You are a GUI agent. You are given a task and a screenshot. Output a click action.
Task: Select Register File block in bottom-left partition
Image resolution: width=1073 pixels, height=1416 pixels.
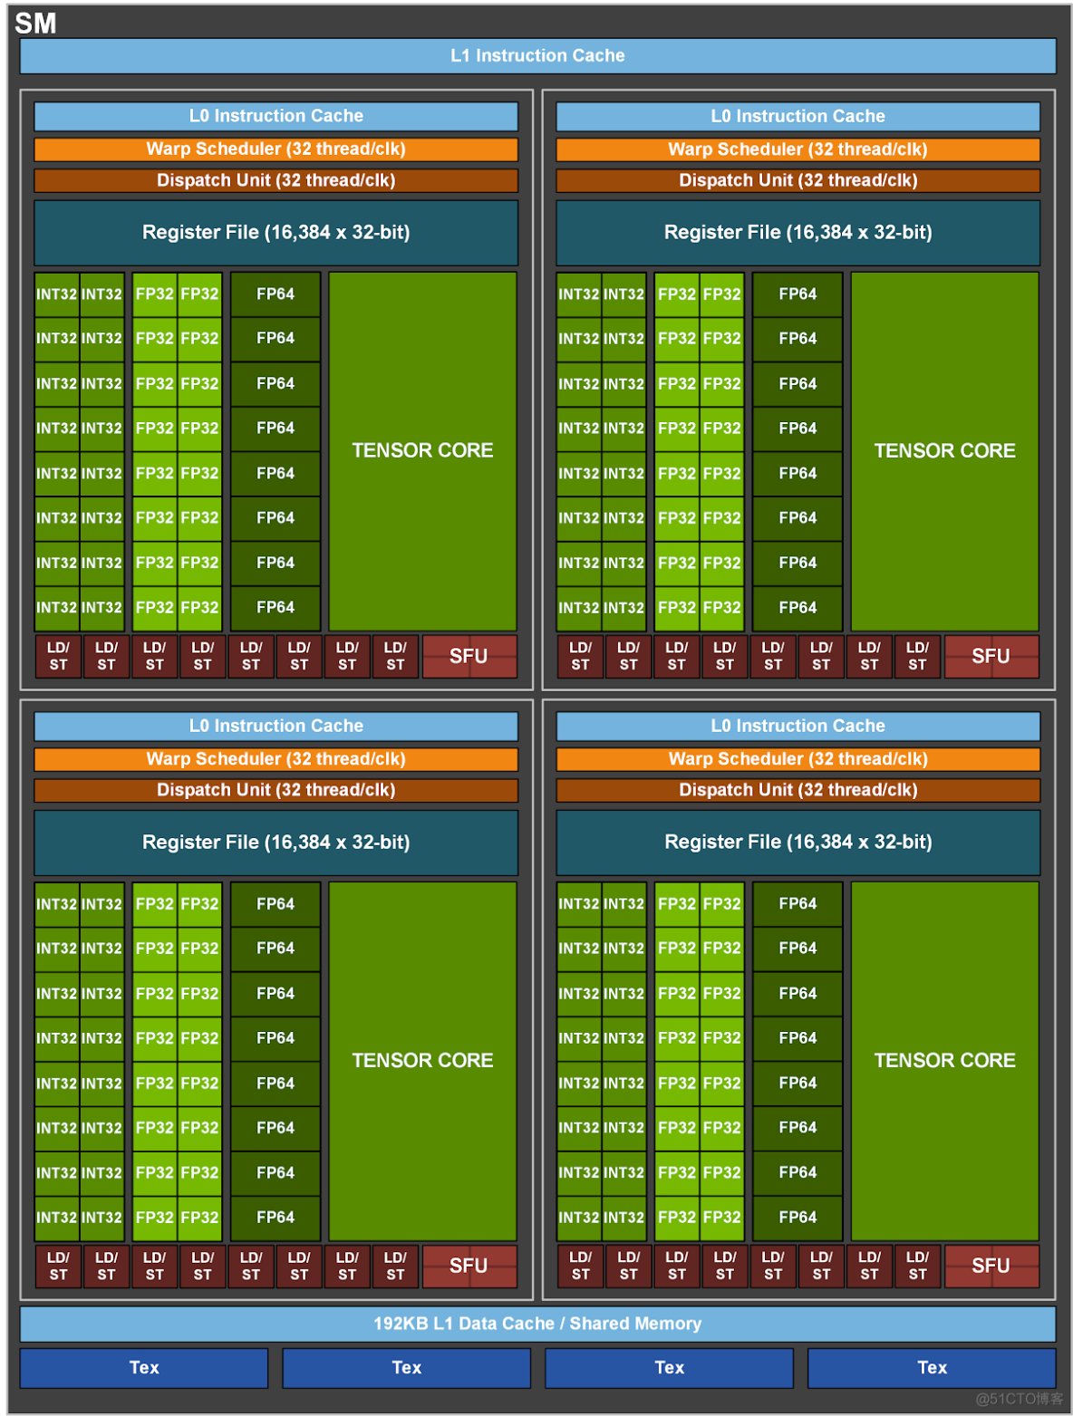click(276, 843)
